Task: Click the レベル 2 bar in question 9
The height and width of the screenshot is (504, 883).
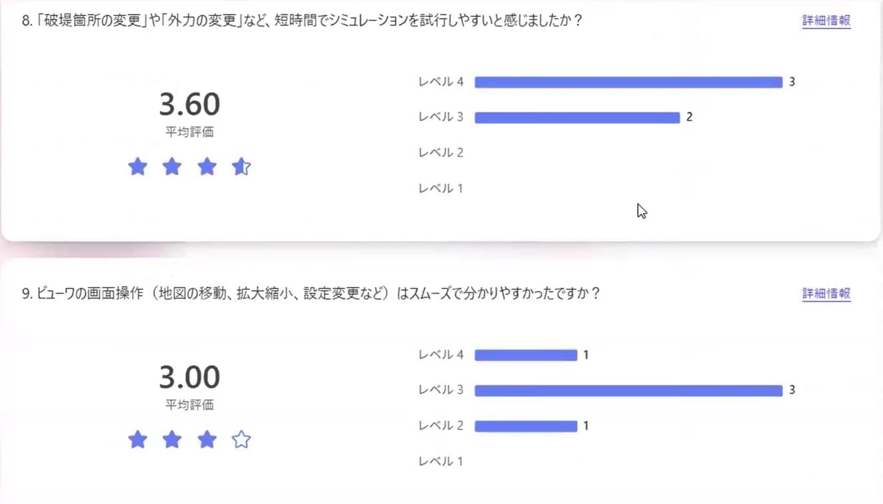Action: (x=525, y=426)
